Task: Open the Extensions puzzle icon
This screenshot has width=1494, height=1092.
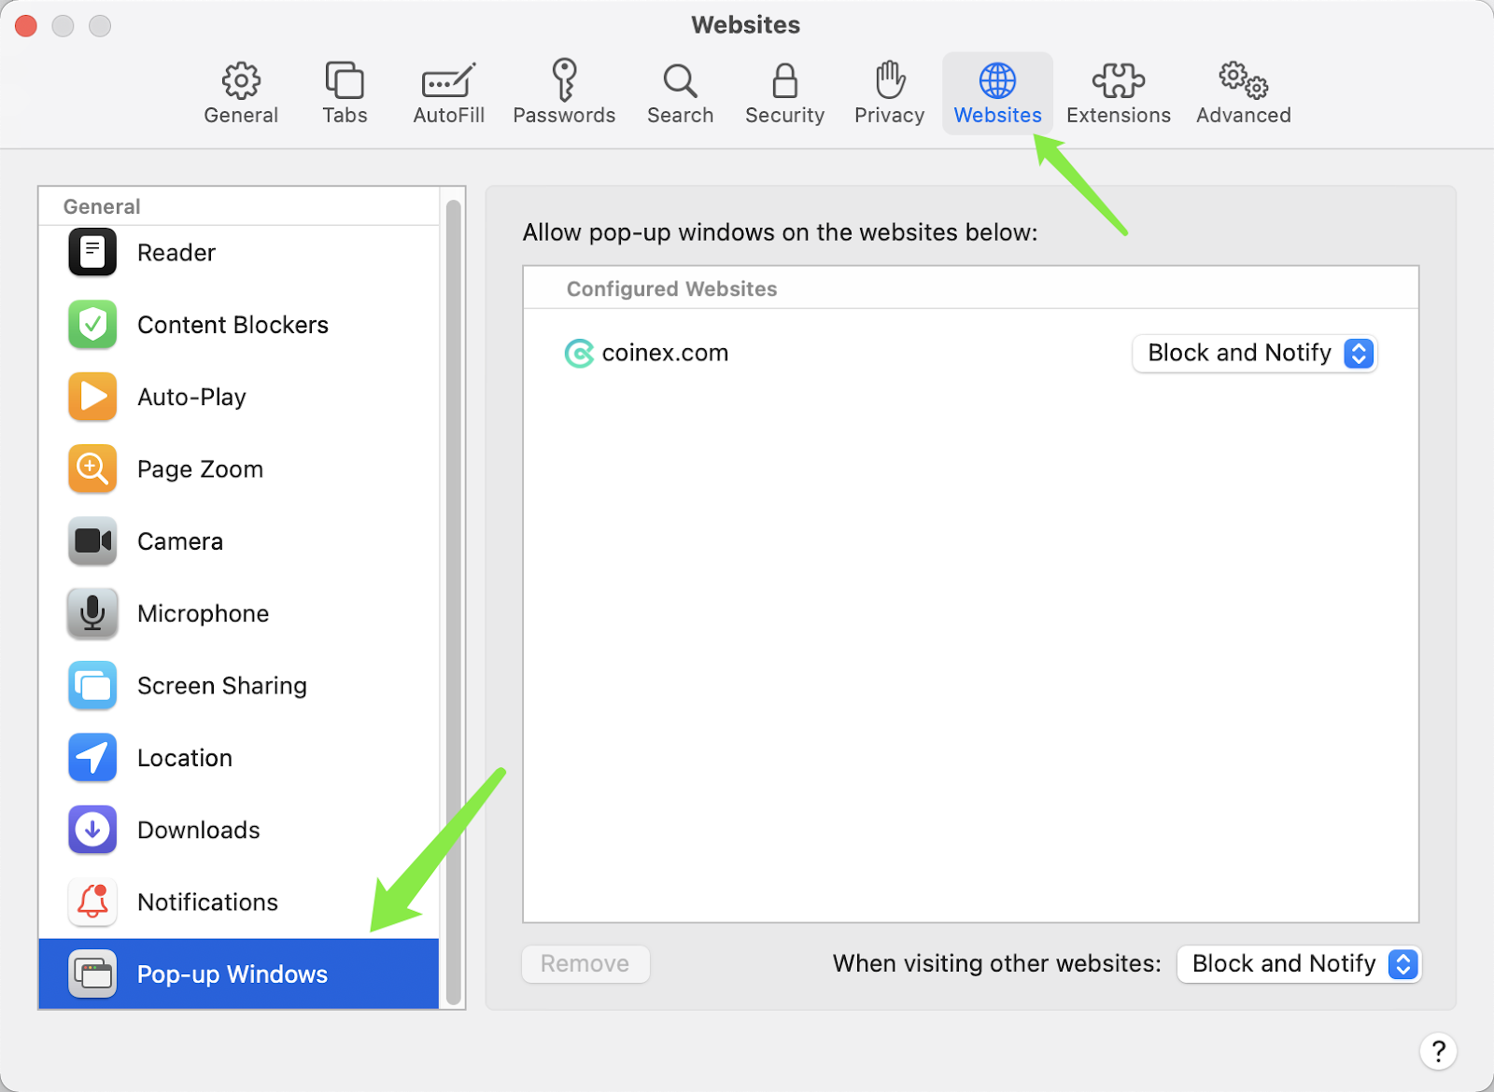Action: [1119, 81]
